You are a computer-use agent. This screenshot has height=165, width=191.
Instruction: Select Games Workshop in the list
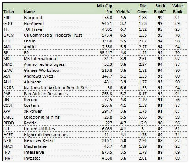(x=42, y=70)
